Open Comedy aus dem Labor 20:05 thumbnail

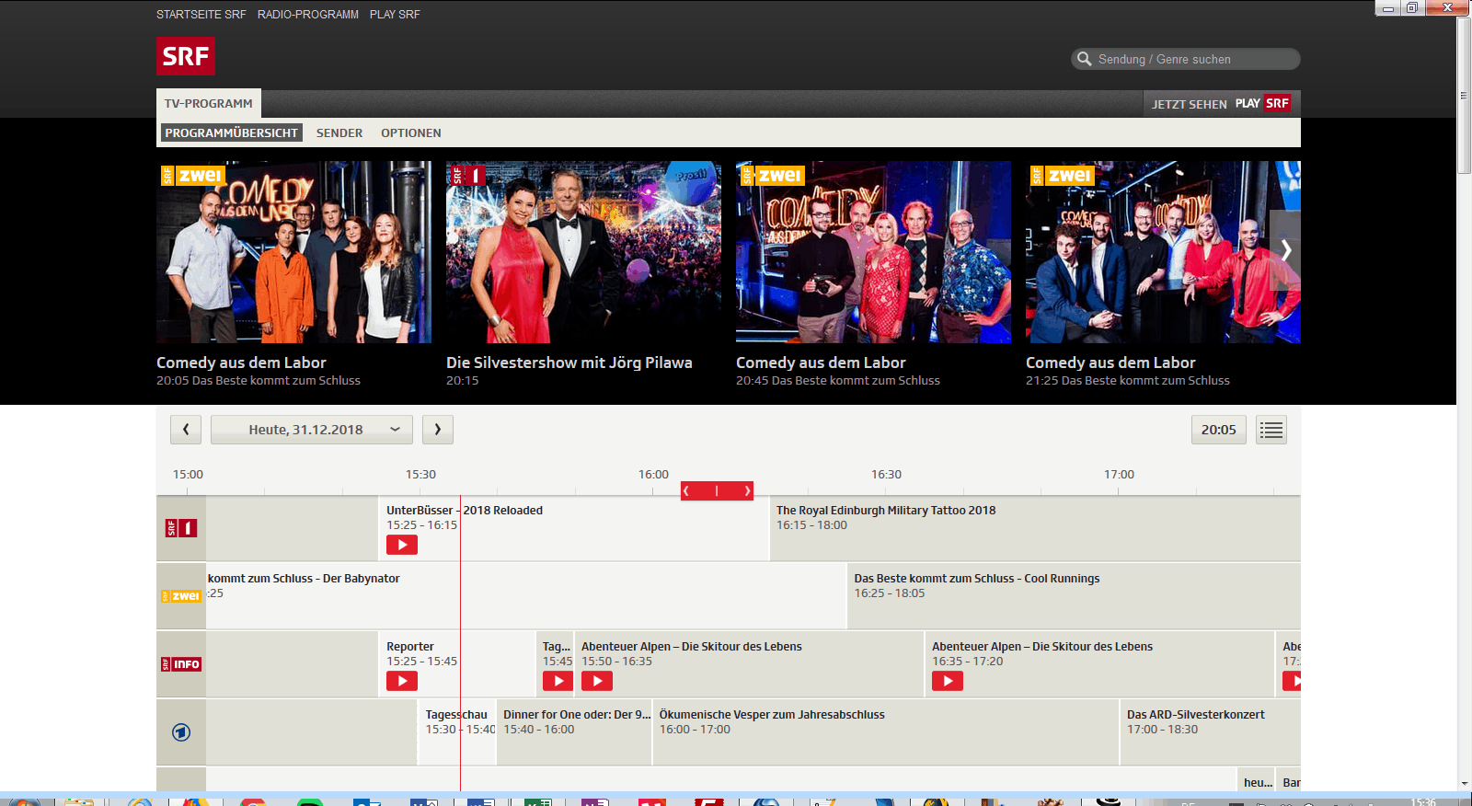pos(293,252)
